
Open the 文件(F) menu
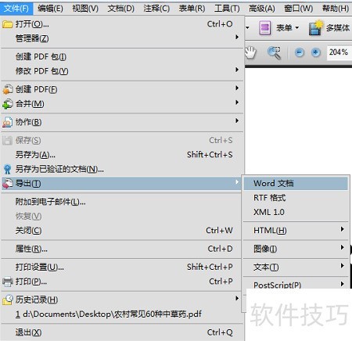coord(16,9)
